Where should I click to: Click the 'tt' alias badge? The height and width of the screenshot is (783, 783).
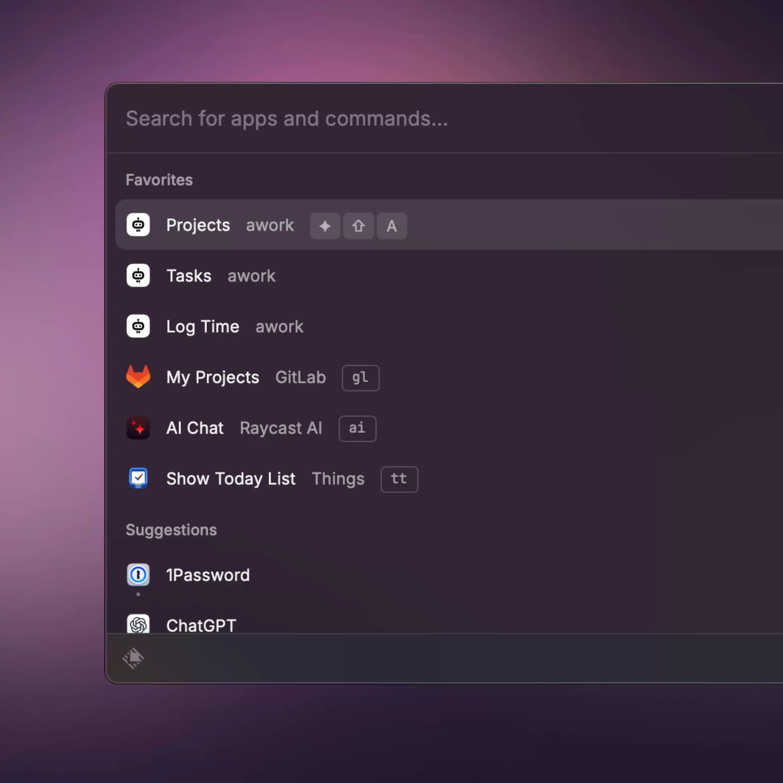pos(399,479)
